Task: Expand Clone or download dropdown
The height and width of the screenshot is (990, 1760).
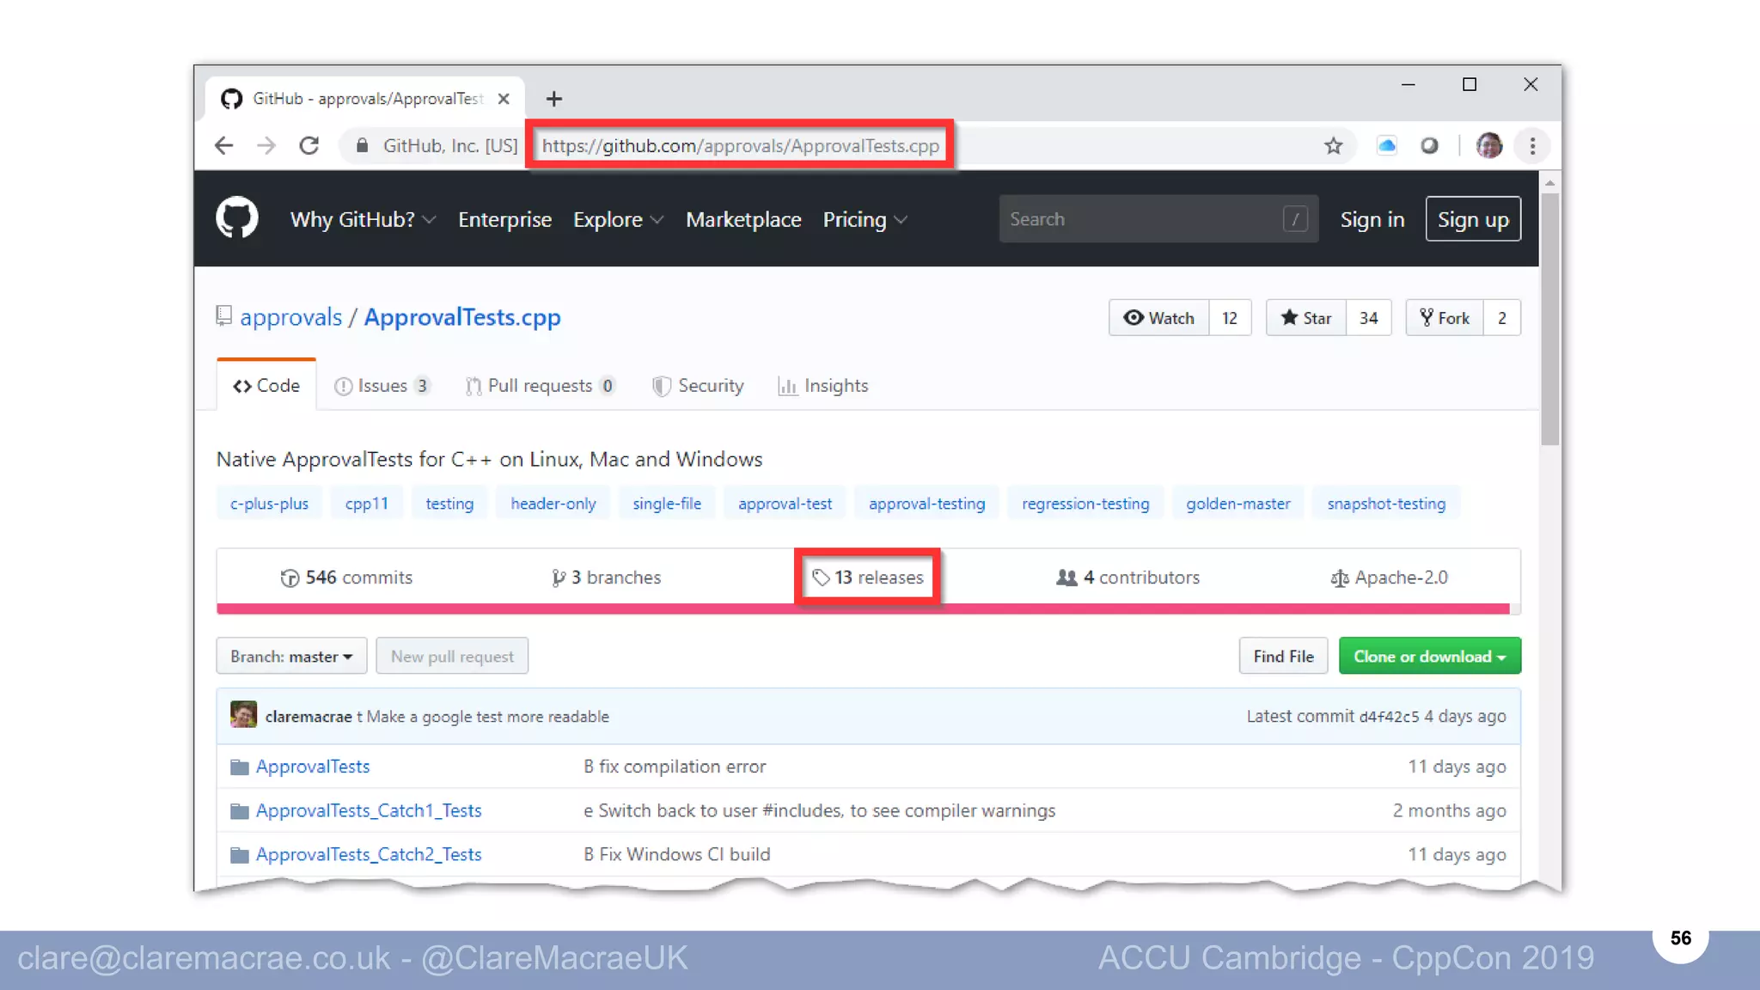Action: coord(1429,657)
